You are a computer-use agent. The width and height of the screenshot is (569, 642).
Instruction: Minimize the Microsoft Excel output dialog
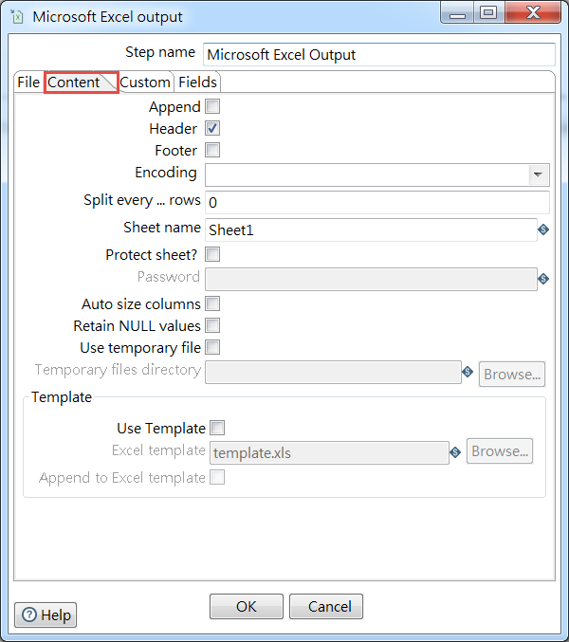point(457,13)
